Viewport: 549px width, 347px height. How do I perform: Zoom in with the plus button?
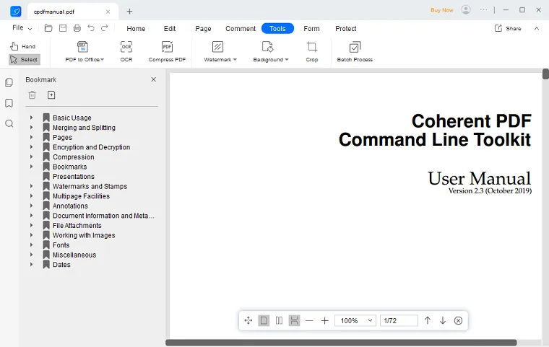point(324,320)
